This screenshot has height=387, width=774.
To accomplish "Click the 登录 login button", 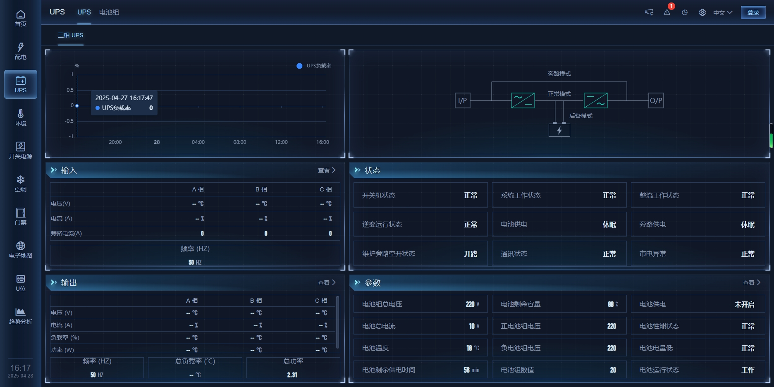I will pos(753,12).
